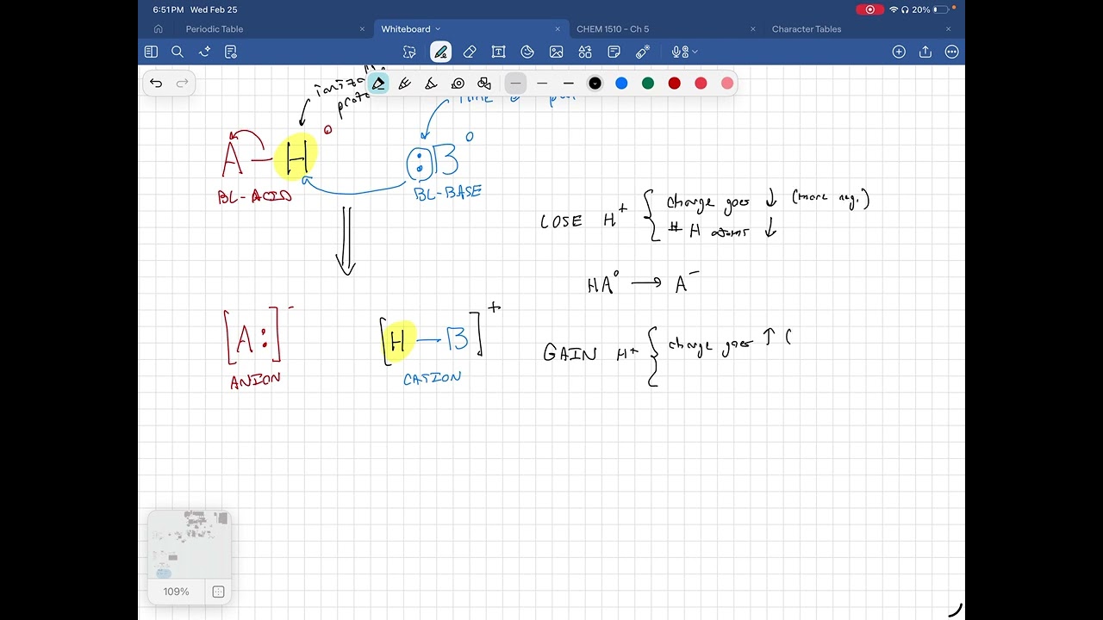
Task: Select the medium stroke width
Action: pos(542,84)
